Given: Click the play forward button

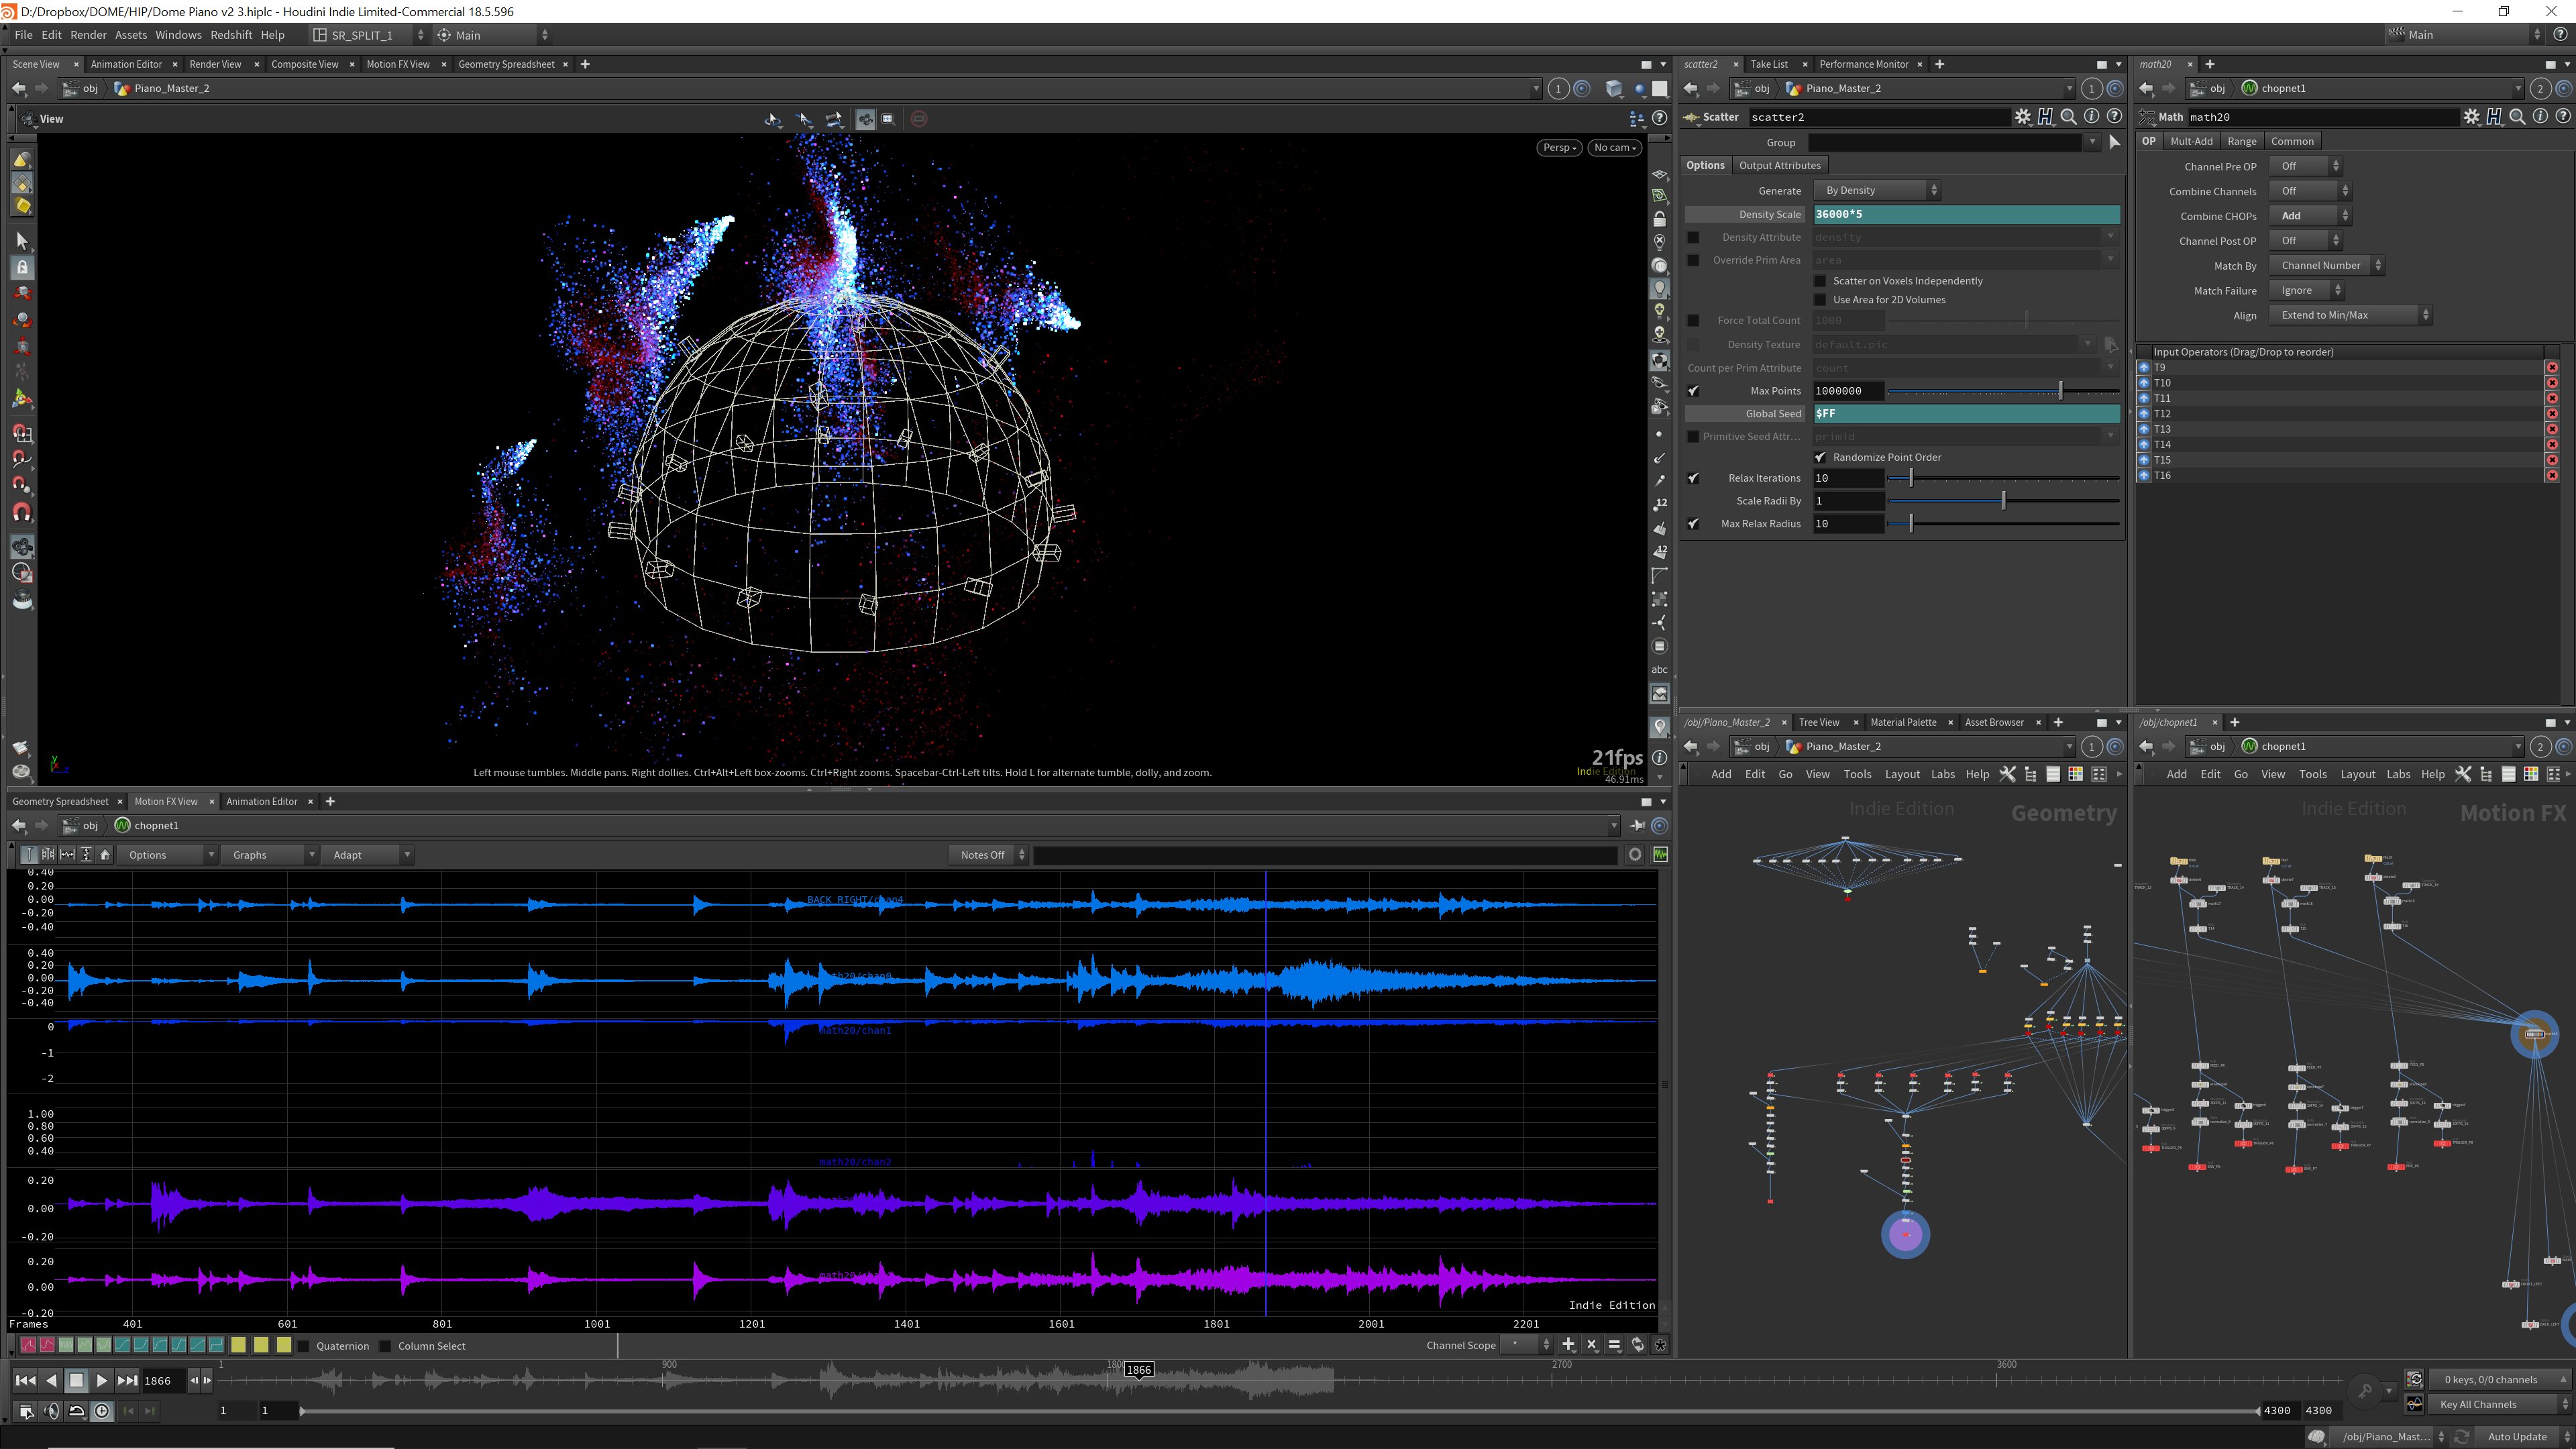Looking at the screenshot, I should (101, 1380).
